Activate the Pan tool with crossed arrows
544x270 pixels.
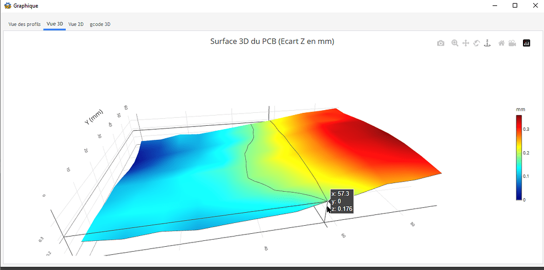(x=466, y=43)
